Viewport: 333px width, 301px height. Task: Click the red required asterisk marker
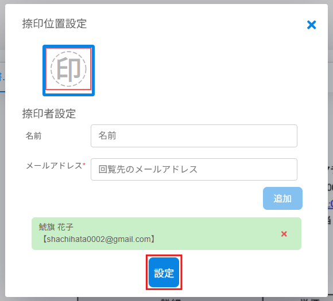[84, 164]
